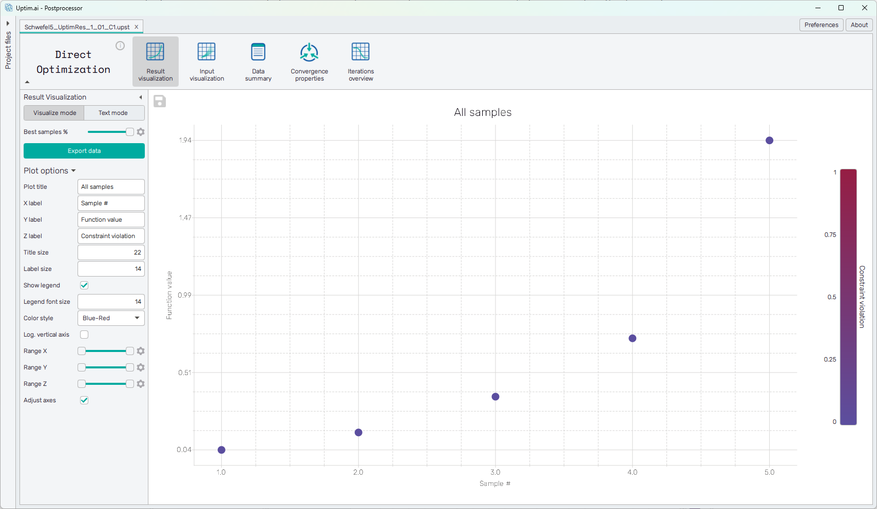The height and width of the screenshot is (509, 877).
Task: Uncheck the Adjust axes checkbox
Action: (x=84, y=400)
